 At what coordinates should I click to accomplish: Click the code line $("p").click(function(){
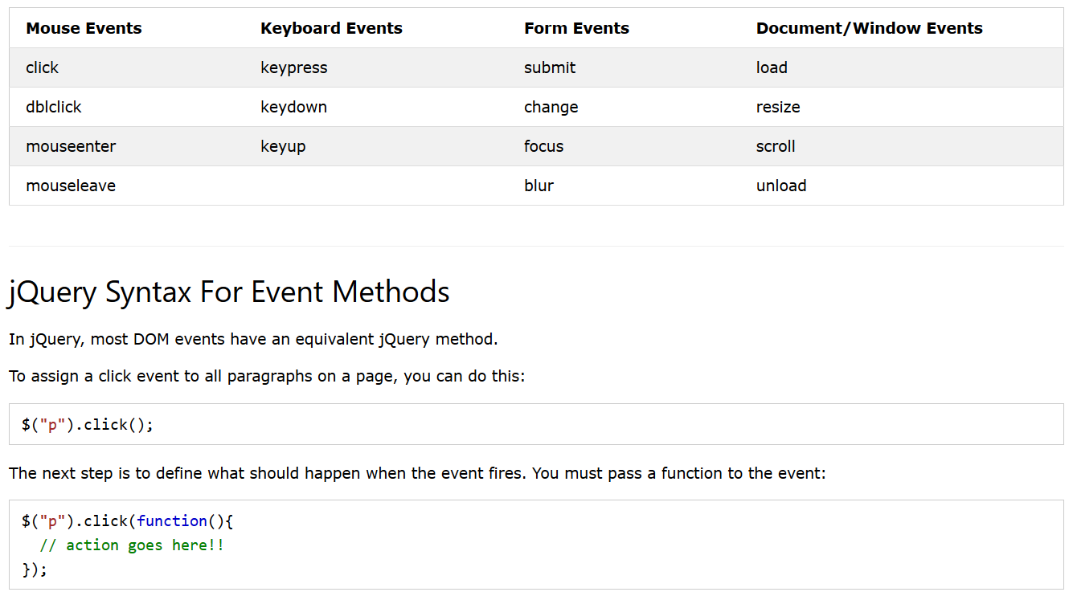pyautogui.click(x=127, y=520)
